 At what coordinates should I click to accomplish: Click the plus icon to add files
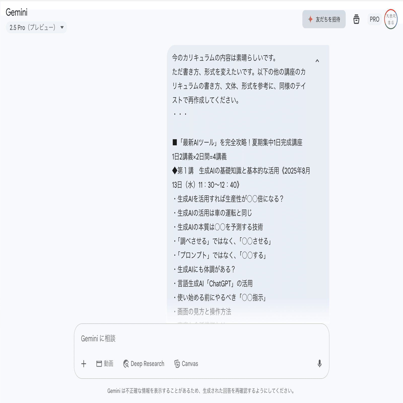click(x=84, y=364)
